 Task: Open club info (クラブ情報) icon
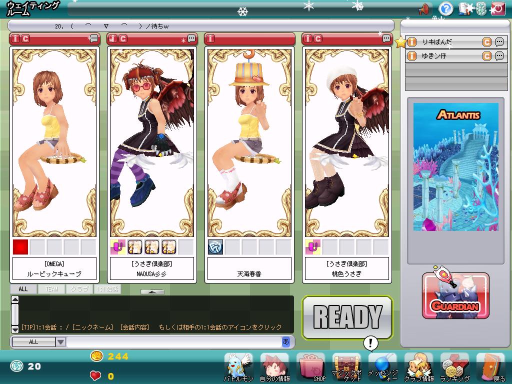click(418, 366)
